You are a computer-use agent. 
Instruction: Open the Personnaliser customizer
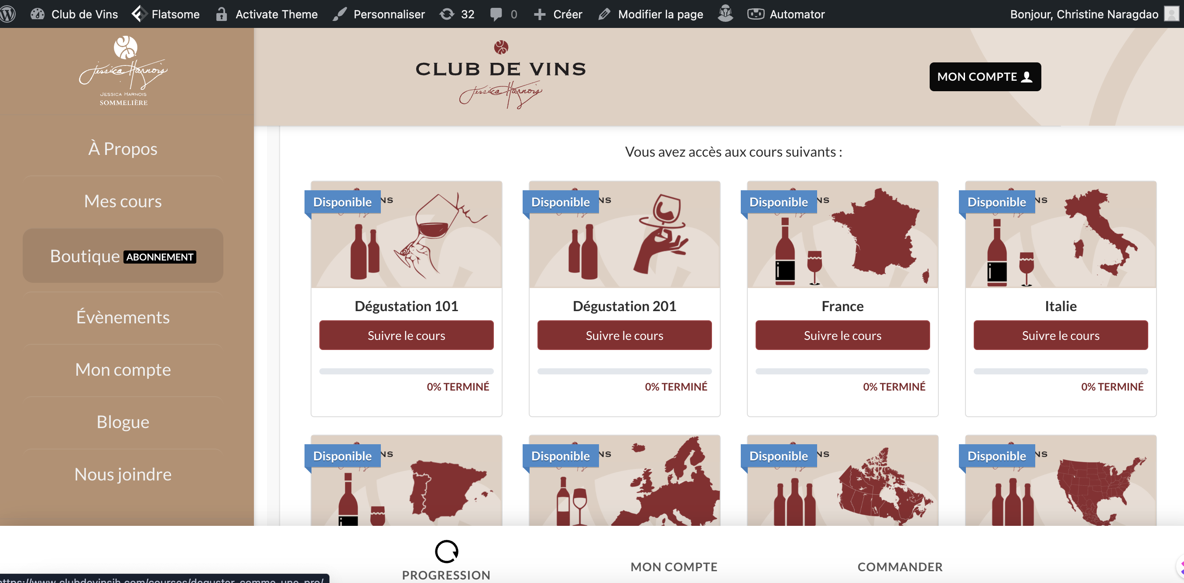click(x=379, y=14)
